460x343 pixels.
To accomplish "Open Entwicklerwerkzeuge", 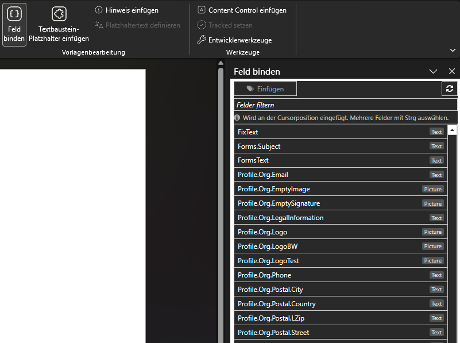I will click(x=234, y=40).
